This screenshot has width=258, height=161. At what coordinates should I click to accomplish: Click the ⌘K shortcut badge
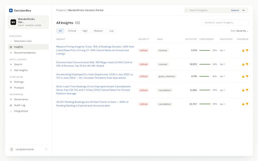coord(244,10)
